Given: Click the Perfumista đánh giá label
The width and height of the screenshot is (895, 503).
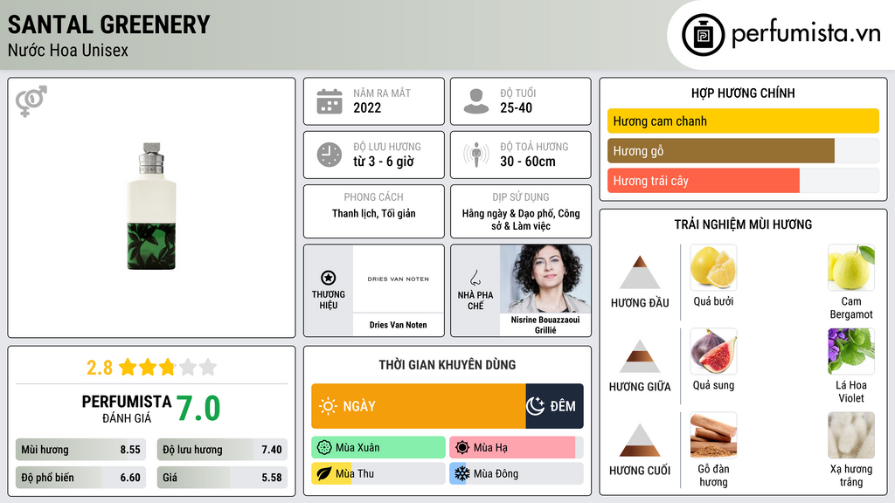Looking at the screenshot, I should coord(126,409).
